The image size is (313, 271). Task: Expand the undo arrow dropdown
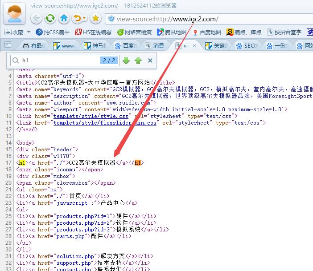84,18
